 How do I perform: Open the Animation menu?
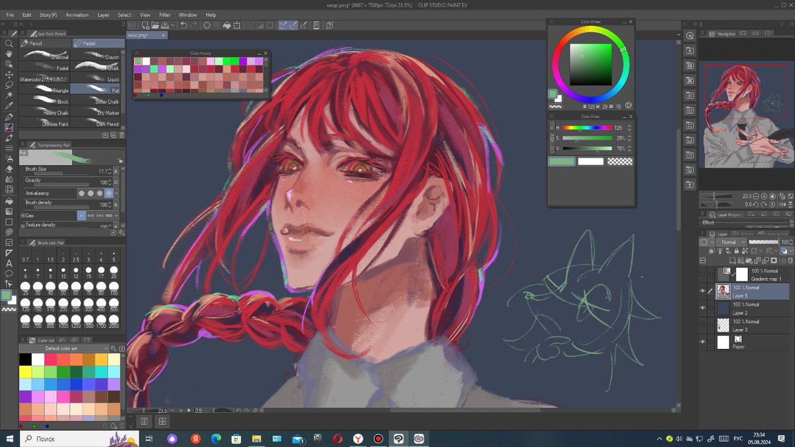[77, 15]
